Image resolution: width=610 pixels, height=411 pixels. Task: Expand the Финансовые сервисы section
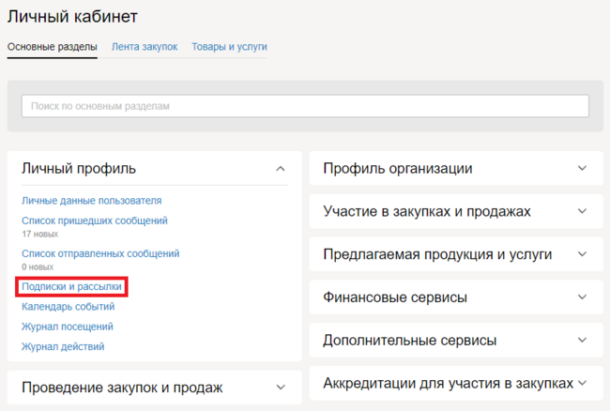coord(582,297)
